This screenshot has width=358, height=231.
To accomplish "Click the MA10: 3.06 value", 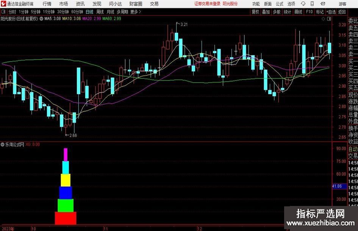I will click(72, 19).
